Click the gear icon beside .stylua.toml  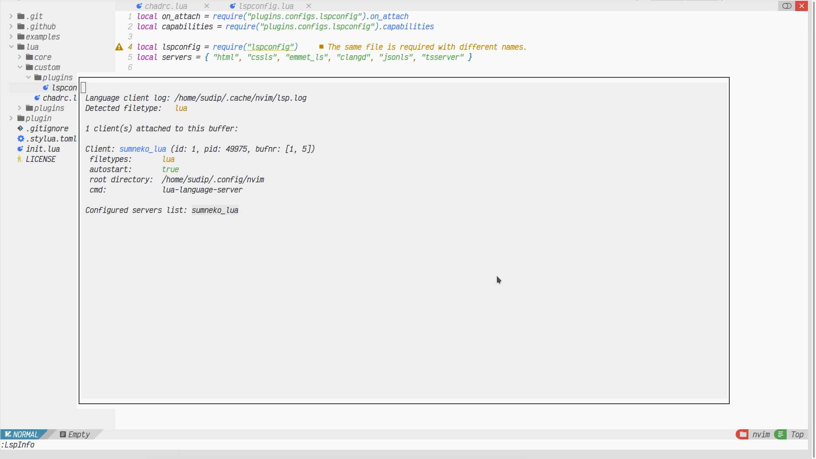(x=20, y=139)
